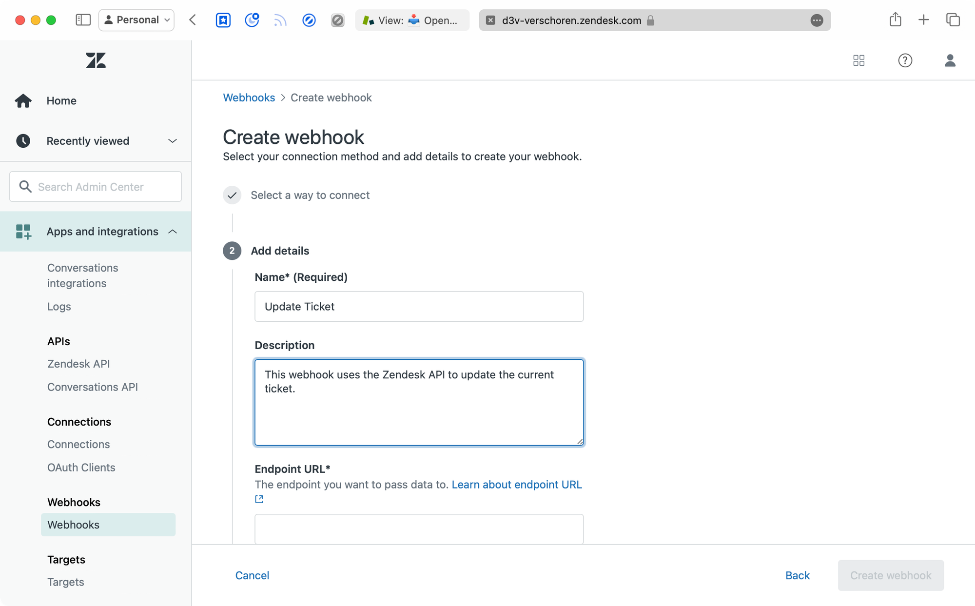Click the help question mark icon
The image size is (975, 606).
coord(905,60)
